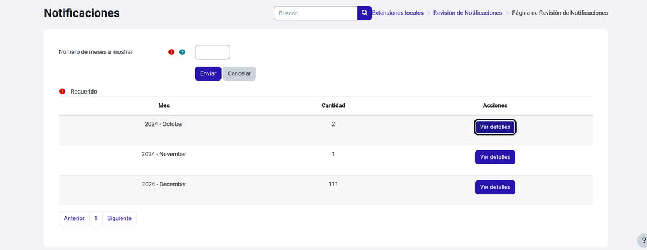The image size is (647, 250).
Task: Select page 1 in pagination
Action: [x=95, y=218]
